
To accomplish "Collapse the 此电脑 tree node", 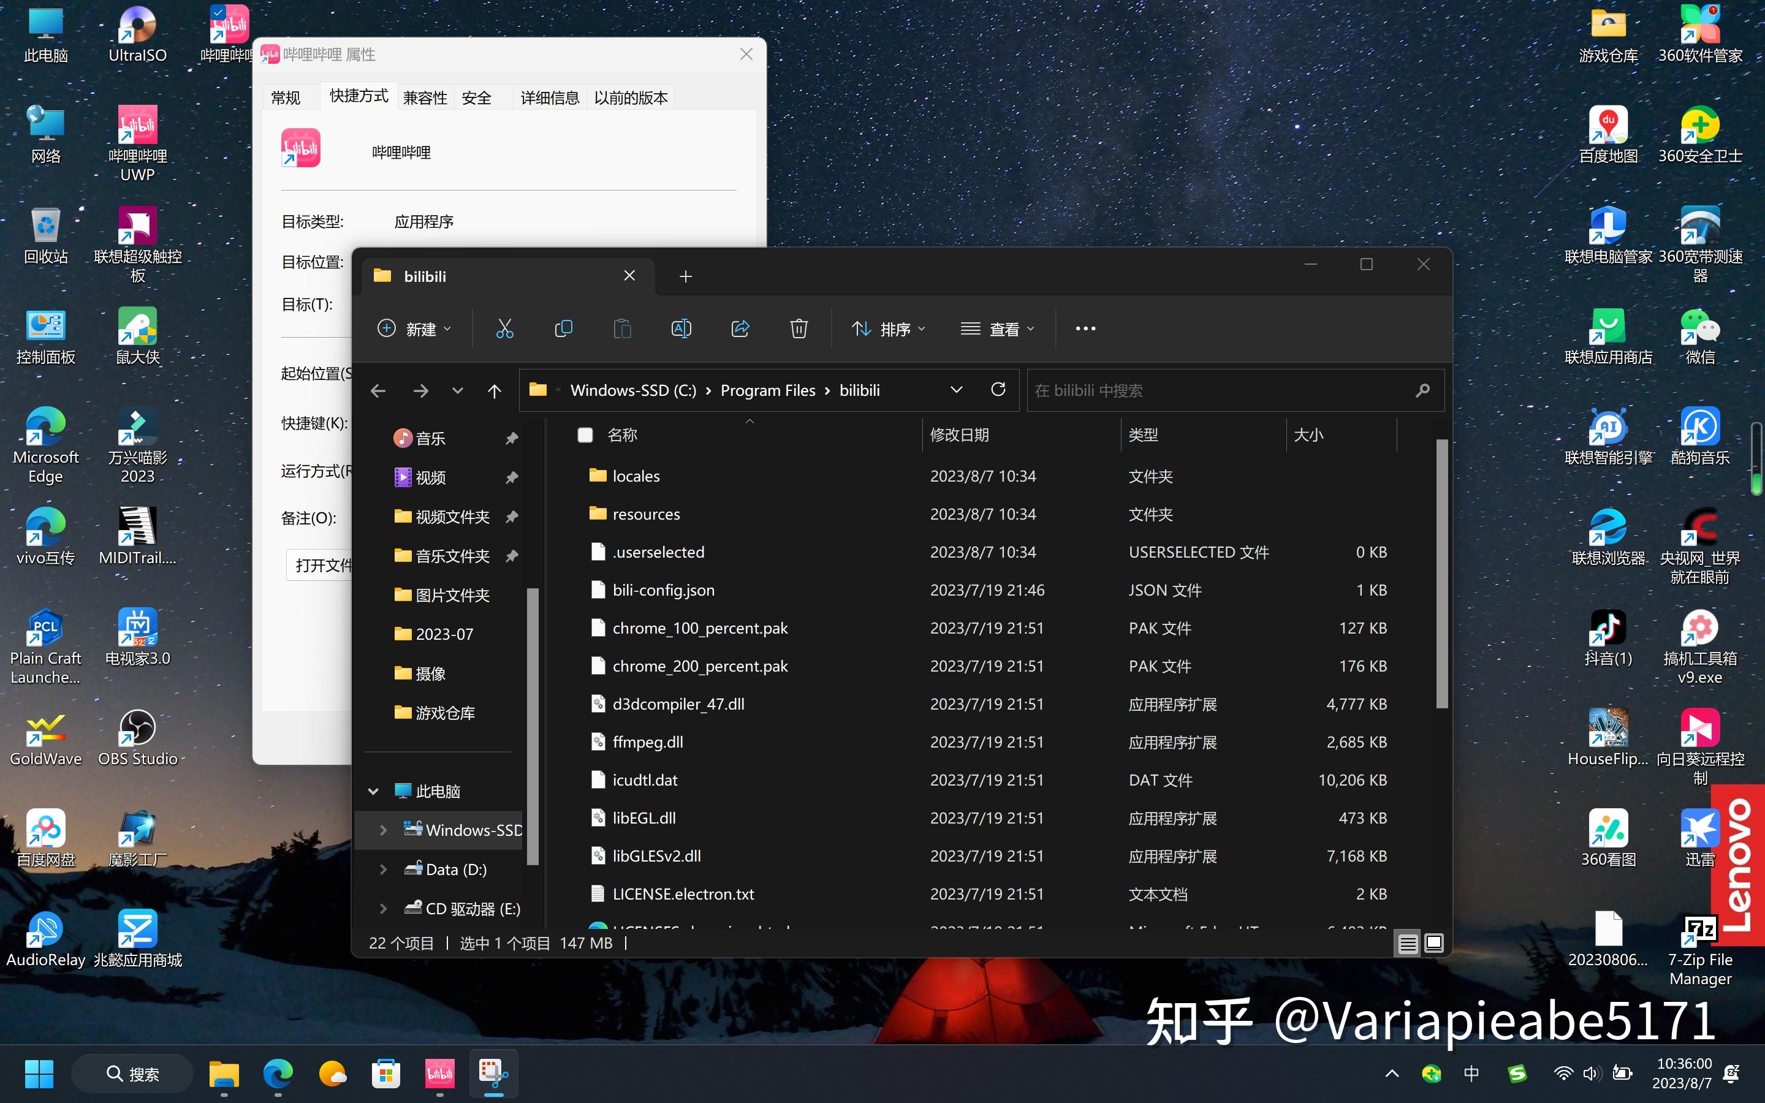I will pos(373,790).
